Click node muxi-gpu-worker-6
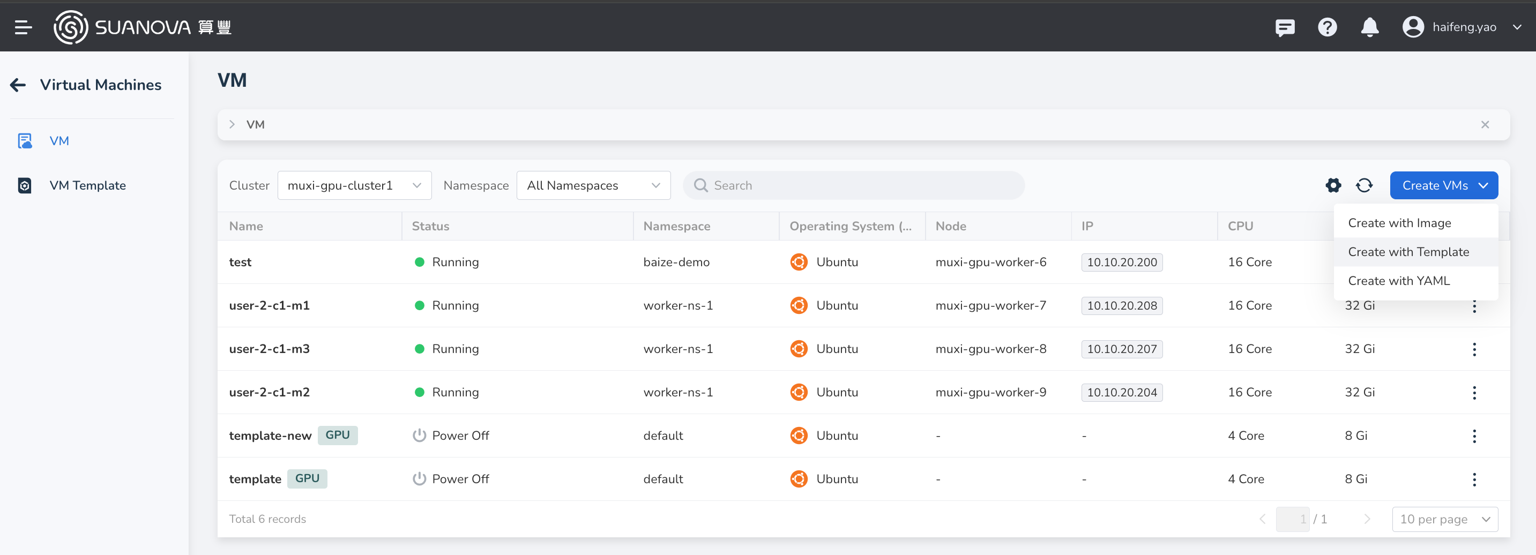Viewport: 1536px width, 555px height. (990, 262)
